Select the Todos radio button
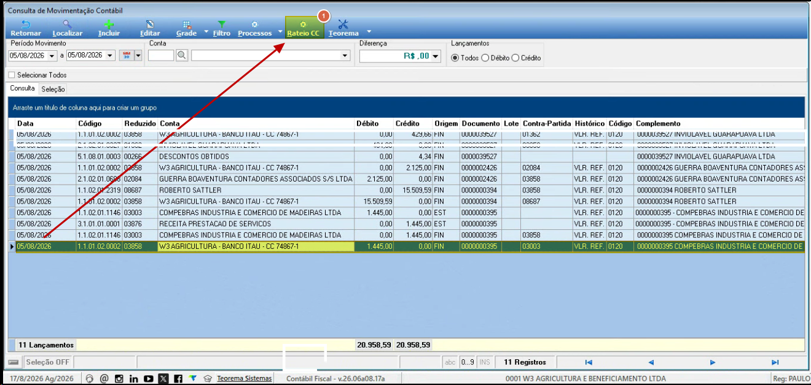The height and width of the screenshot is (385, 811). coord(455,58)
